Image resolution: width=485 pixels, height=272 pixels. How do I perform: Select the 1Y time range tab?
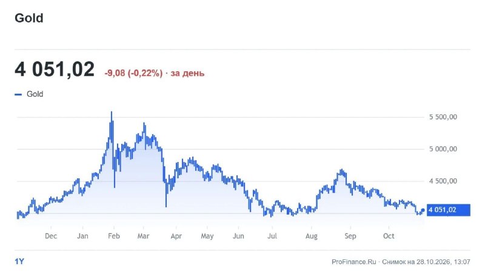19,262
